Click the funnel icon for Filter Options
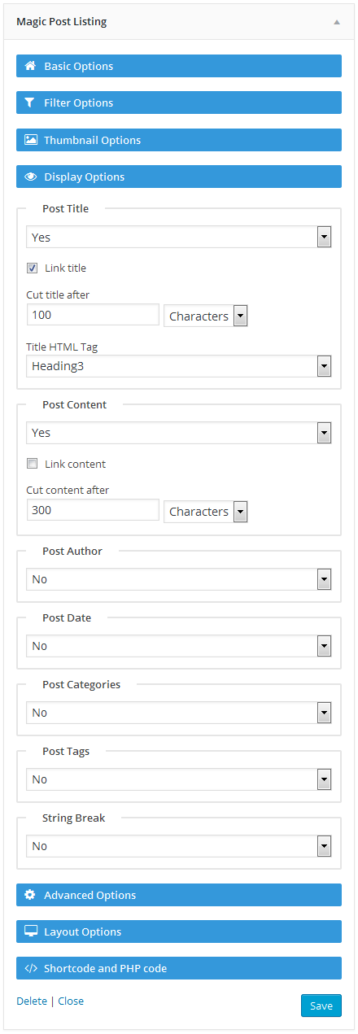Screen dimensions: 358x1034 (30, 103)
